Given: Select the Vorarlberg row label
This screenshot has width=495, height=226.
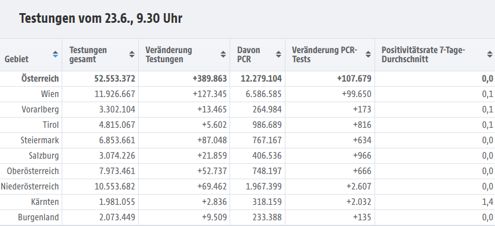Looking at the screenshot, I should 41,110.
